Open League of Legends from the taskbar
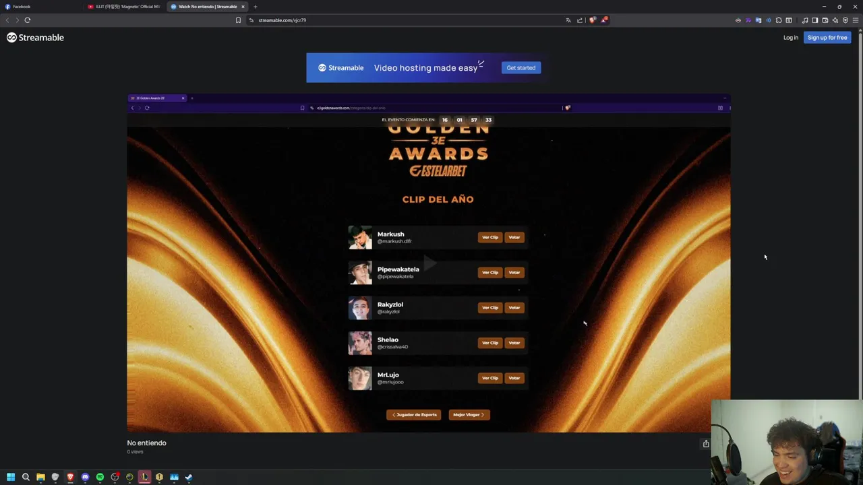 [x=144, y=477]
